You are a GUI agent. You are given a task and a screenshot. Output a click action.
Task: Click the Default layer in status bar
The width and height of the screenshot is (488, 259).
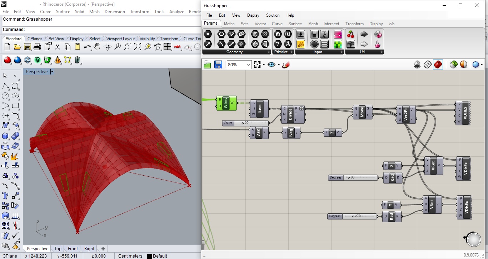(x=158, y=256)
